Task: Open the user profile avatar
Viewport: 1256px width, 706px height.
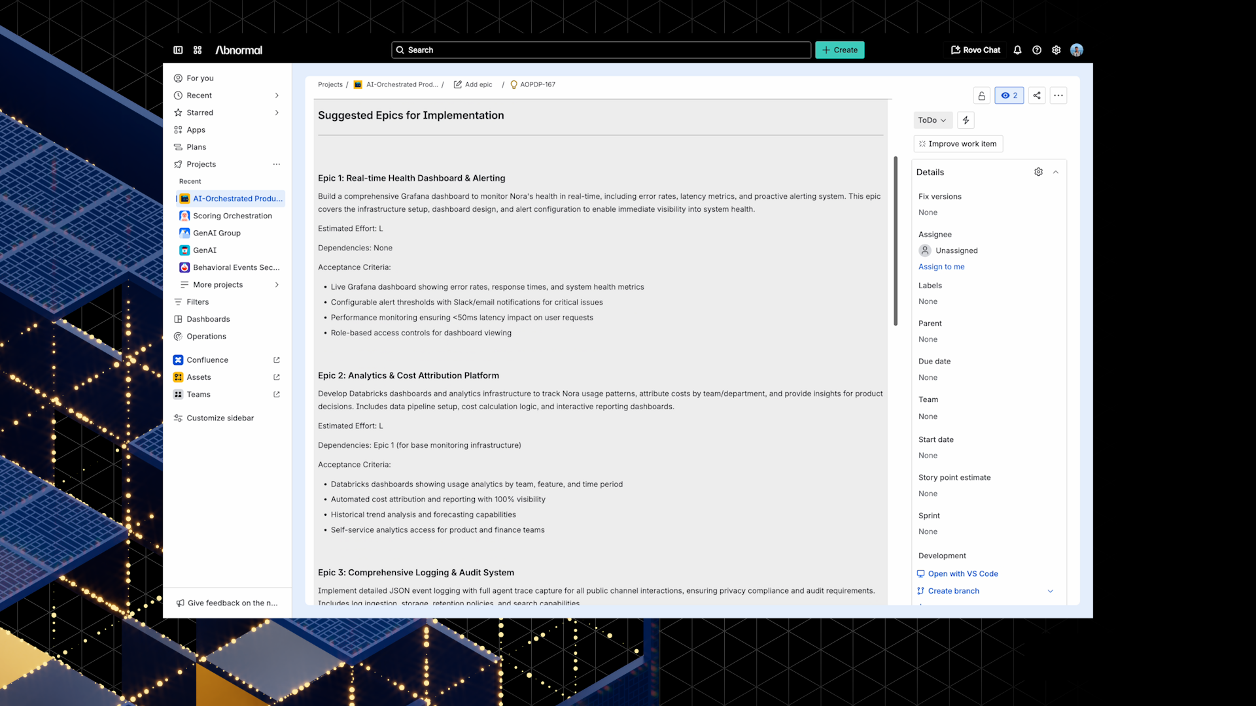Action: (x=1077, y=50)
